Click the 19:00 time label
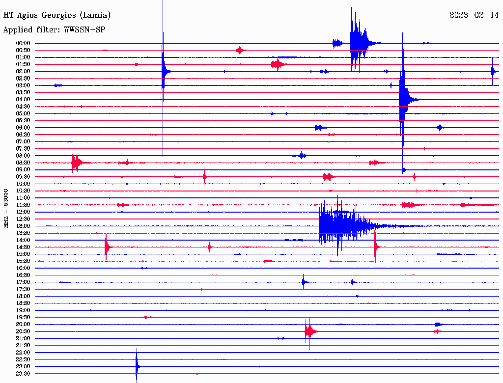 coord(23,310)
